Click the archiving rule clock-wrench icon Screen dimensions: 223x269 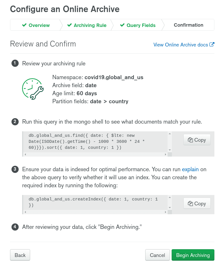point(33,89)
